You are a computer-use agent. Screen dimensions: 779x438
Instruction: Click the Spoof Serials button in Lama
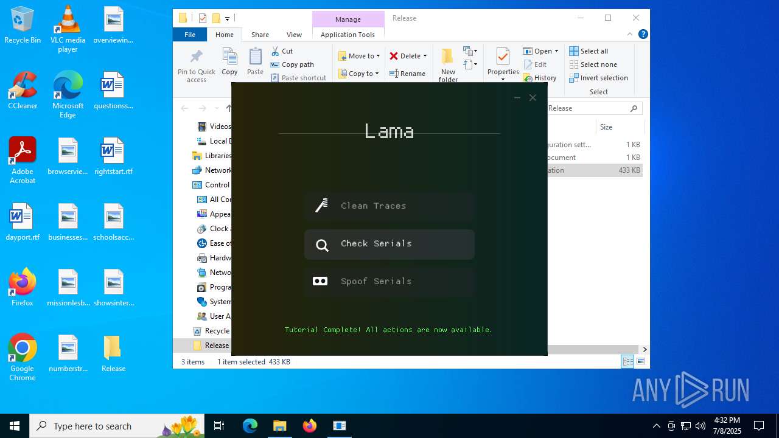pos(389,282)
